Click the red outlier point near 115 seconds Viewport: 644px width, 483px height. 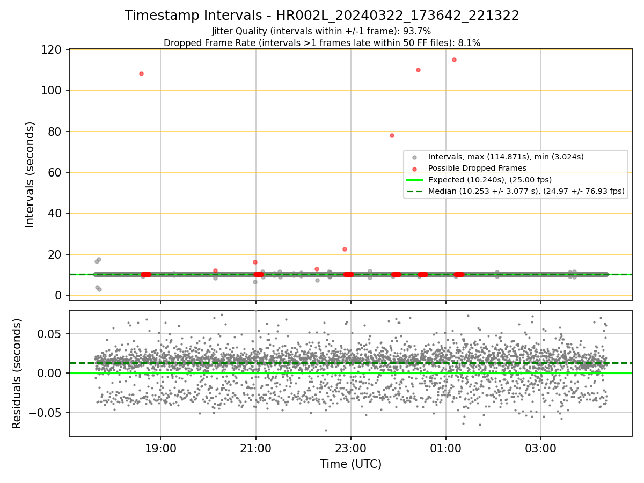[x=454, y=60]
